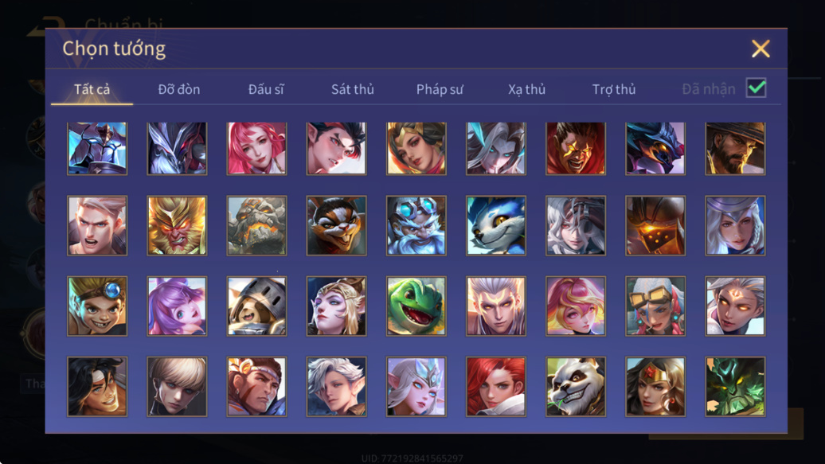
Task: Select the purple-haired chibi girl hero
Action: pos(177,306)
